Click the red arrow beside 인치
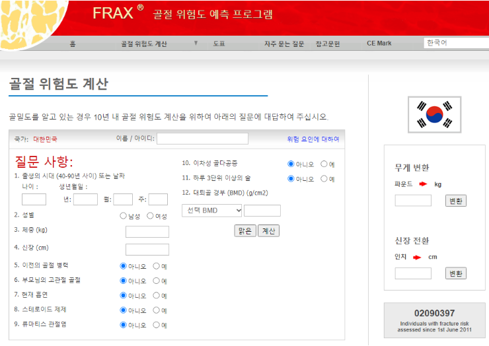The width and height of the screenshot is (489, 346). pyautogui.click(x=417, y=257)
